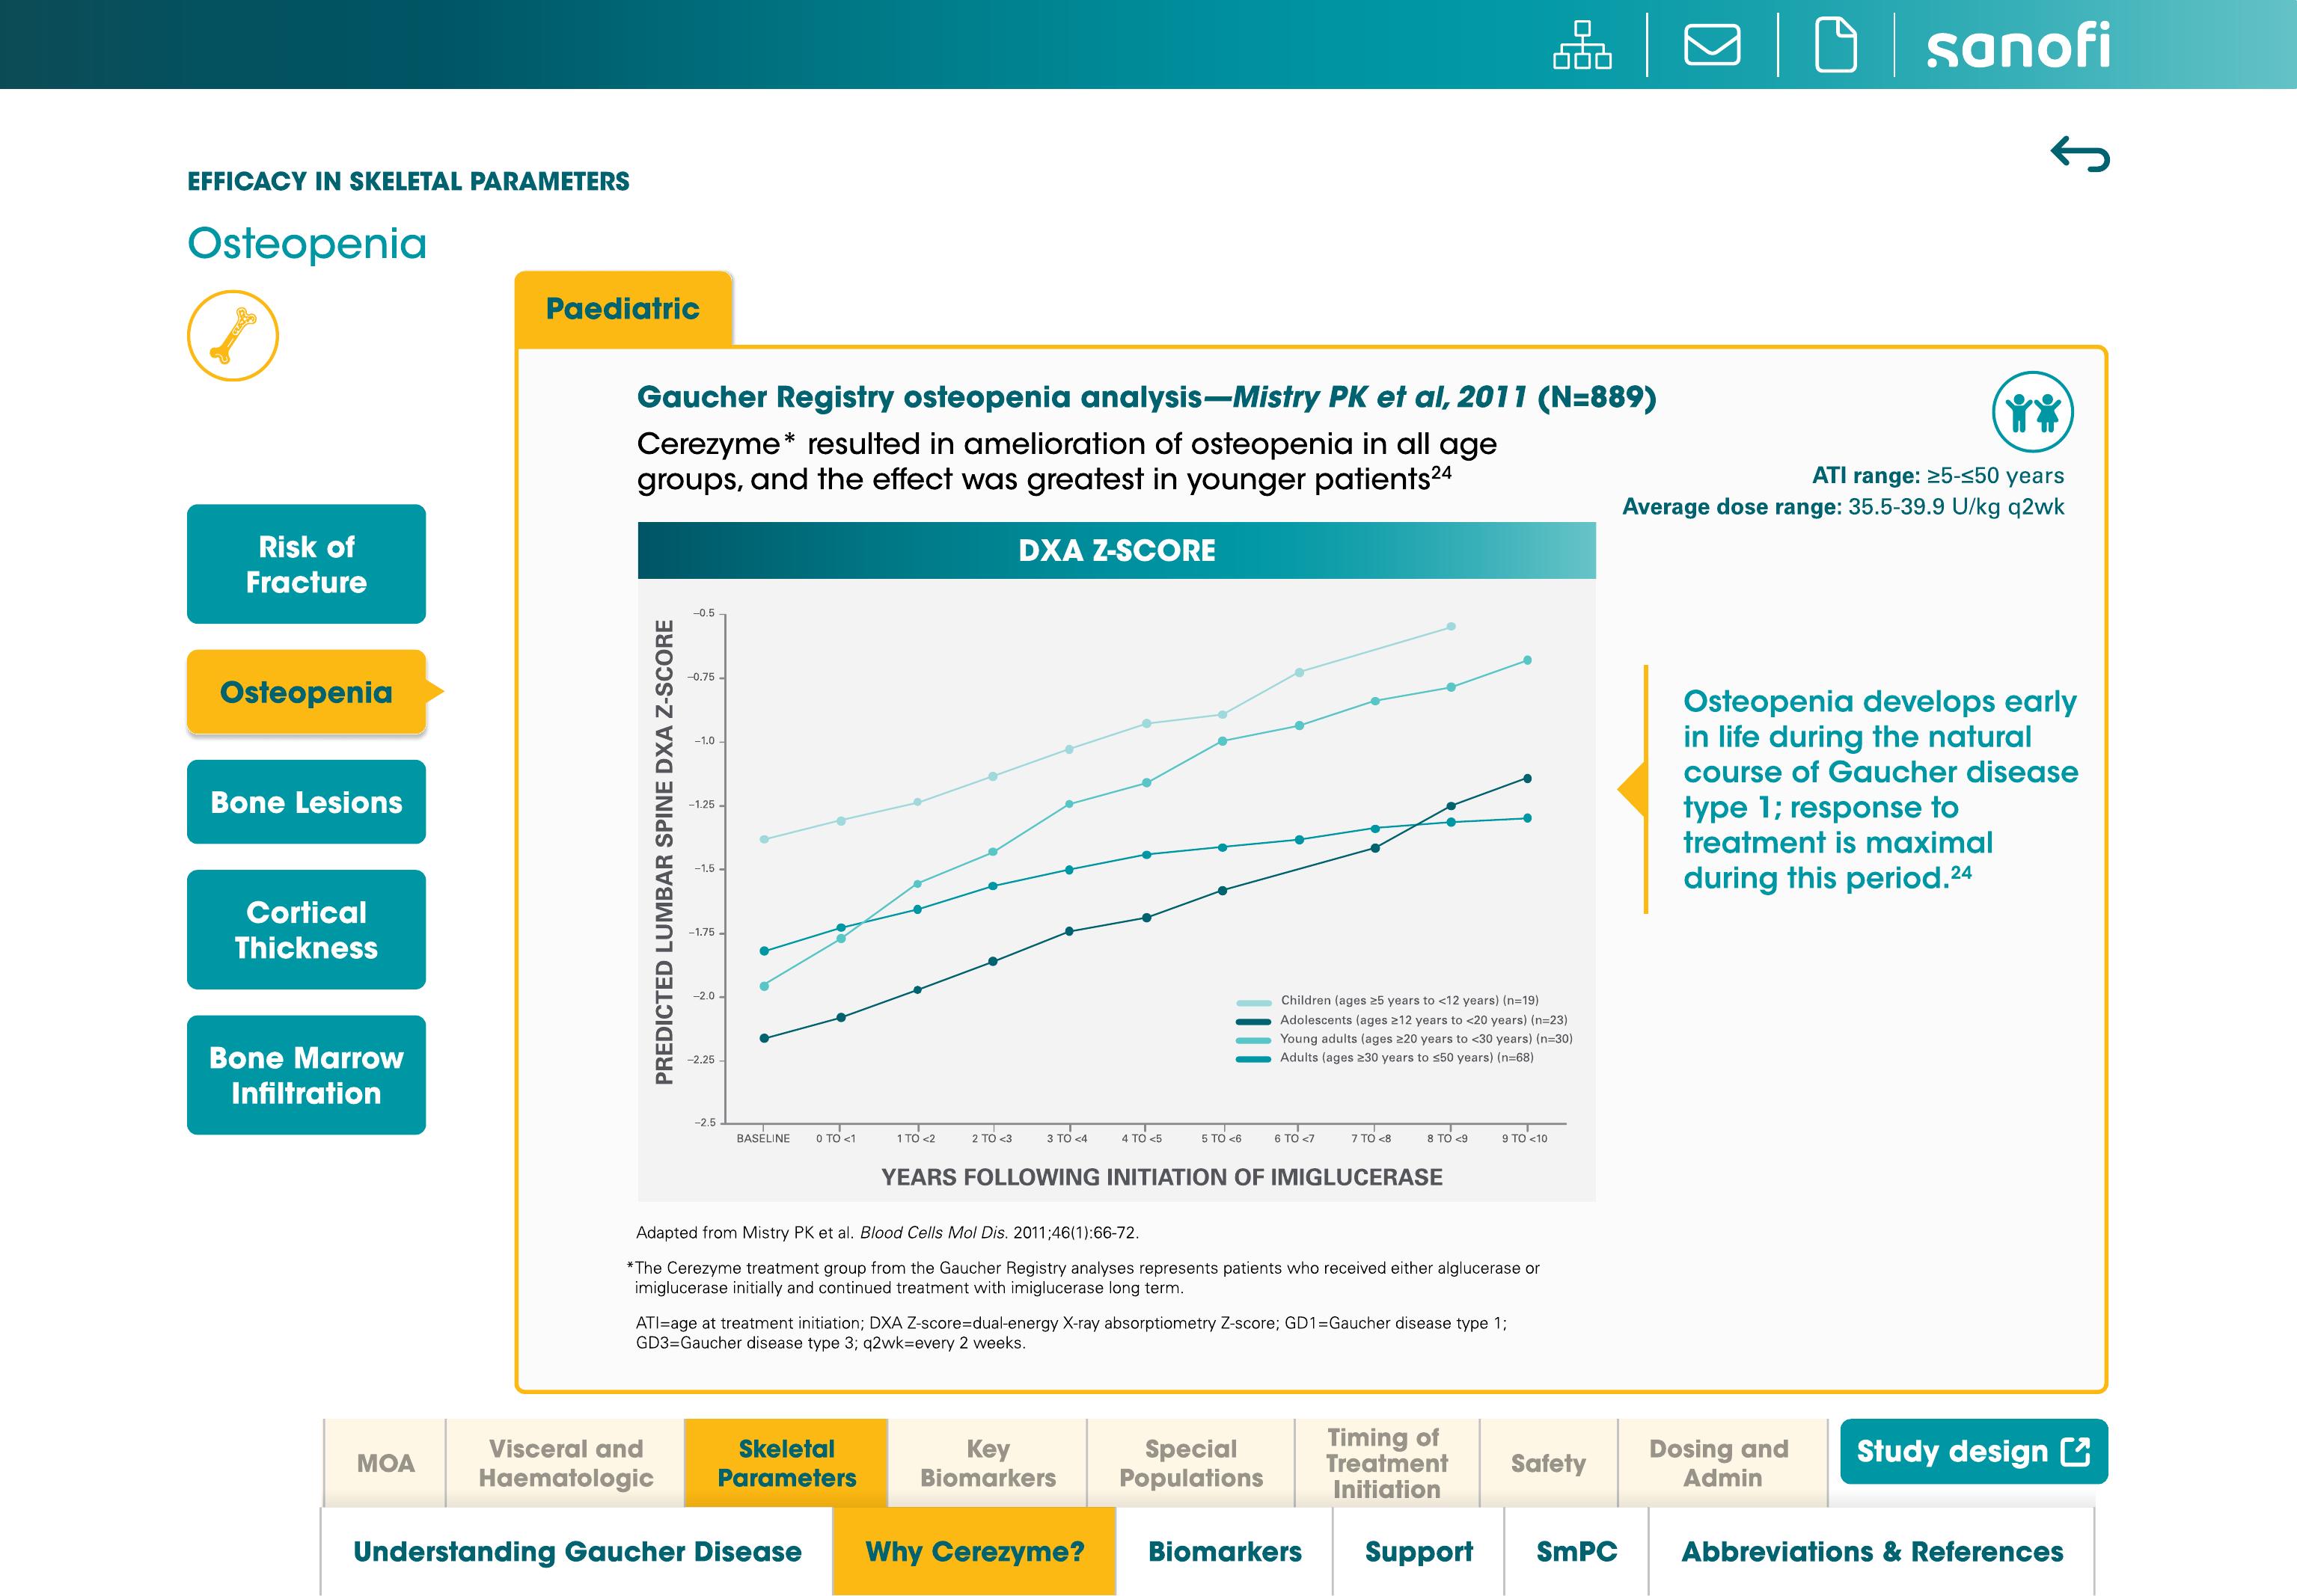Open Risk of Fracture section

click(306, 564)
